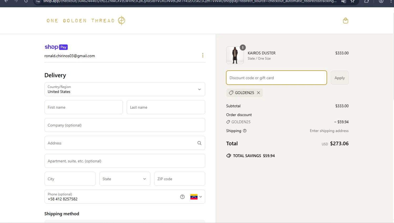Click the TOTAL SAVINGS $59.94 text
Viewport: 394px width, 223px height.
pyautogui.click(x=254, y=156)
